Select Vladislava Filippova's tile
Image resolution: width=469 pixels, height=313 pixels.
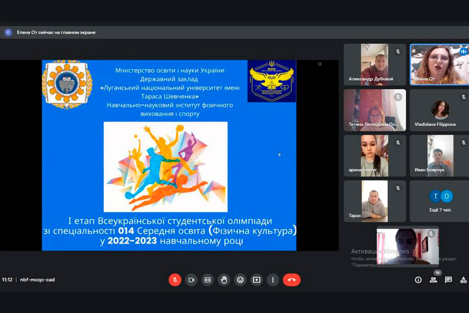coord(439,110)
